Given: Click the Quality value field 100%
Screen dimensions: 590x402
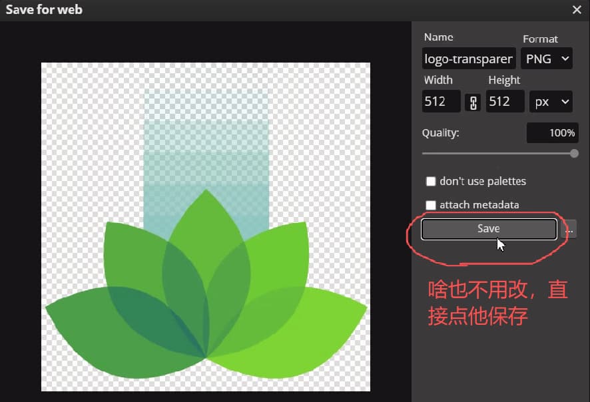Looking at the screenshot, I should tap(552, 132).
